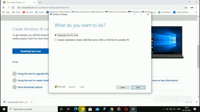Open the disc-shaped media app on taskbar
Screen dimensions: 200x112
click(x=119, y=109)
